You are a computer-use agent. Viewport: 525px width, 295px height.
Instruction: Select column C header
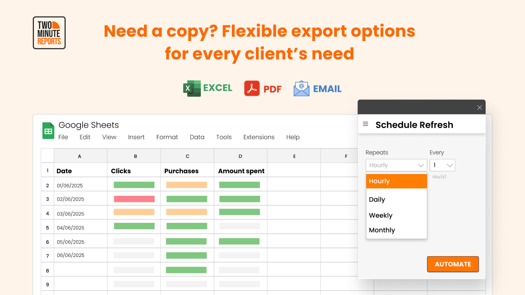pos(187,156)
